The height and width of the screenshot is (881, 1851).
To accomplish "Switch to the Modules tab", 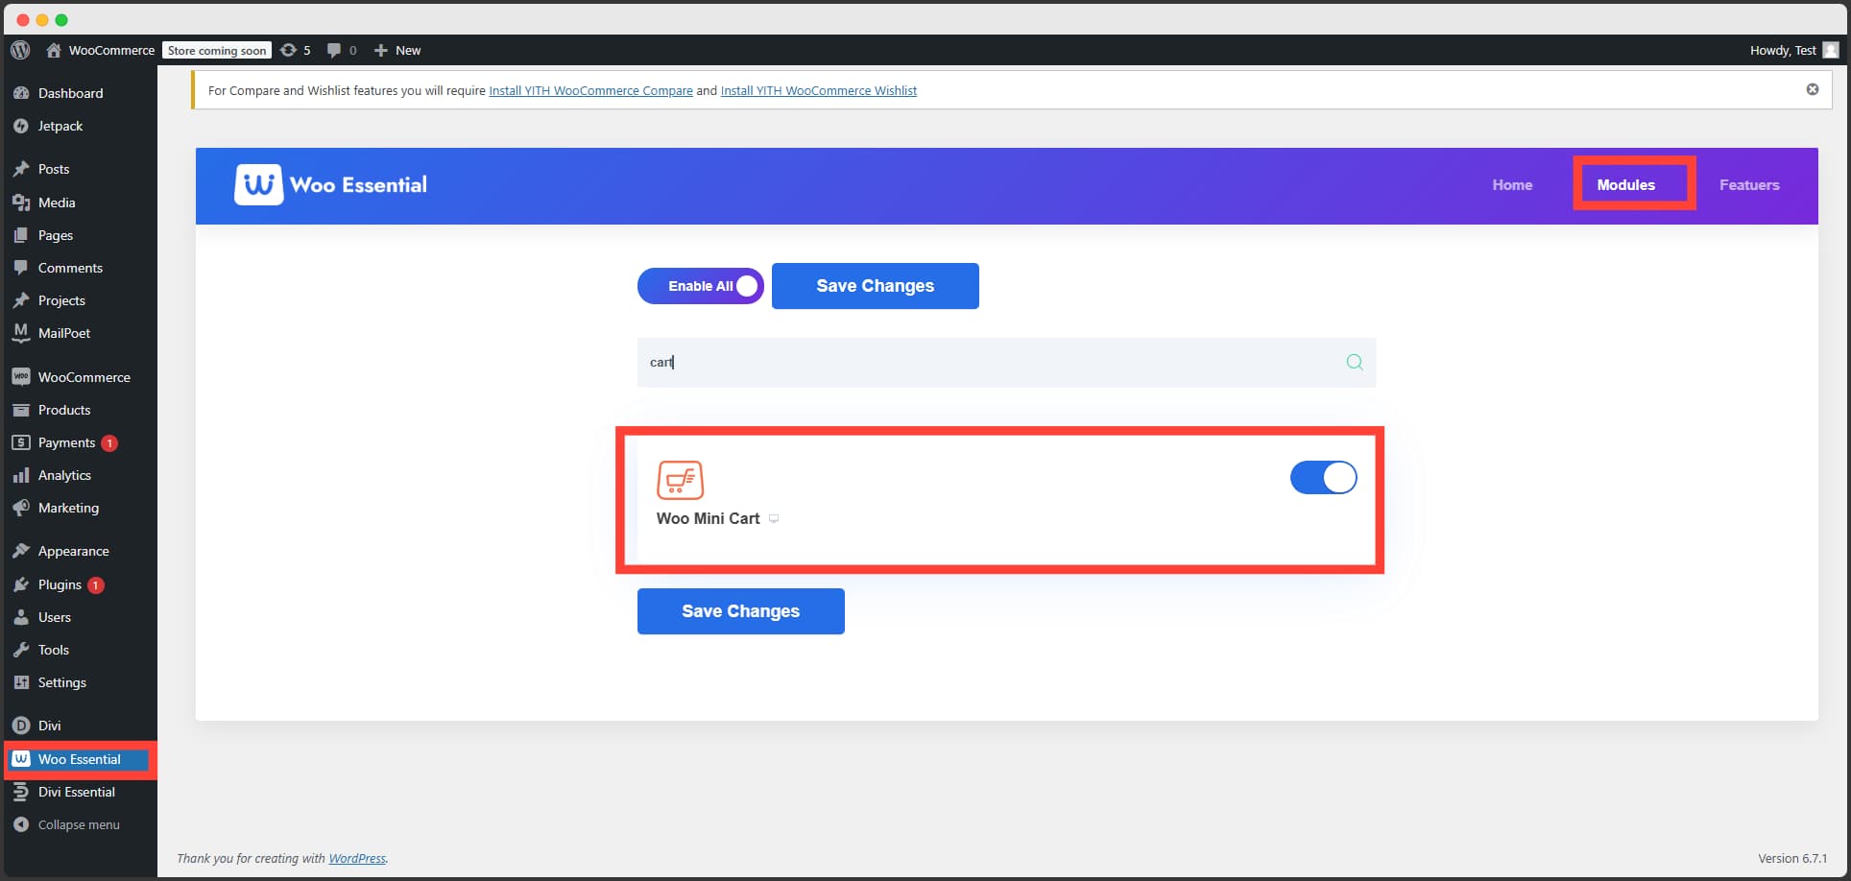I will point(1625,185).
